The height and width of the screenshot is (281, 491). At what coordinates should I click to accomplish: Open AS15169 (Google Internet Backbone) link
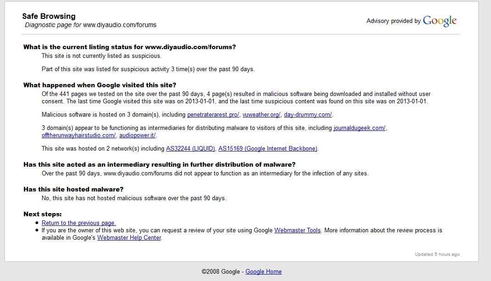click(268, 148)
